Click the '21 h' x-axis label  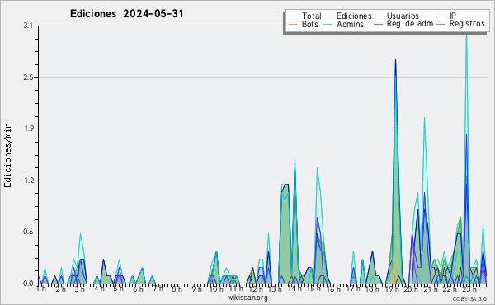(x=431, y=289)
